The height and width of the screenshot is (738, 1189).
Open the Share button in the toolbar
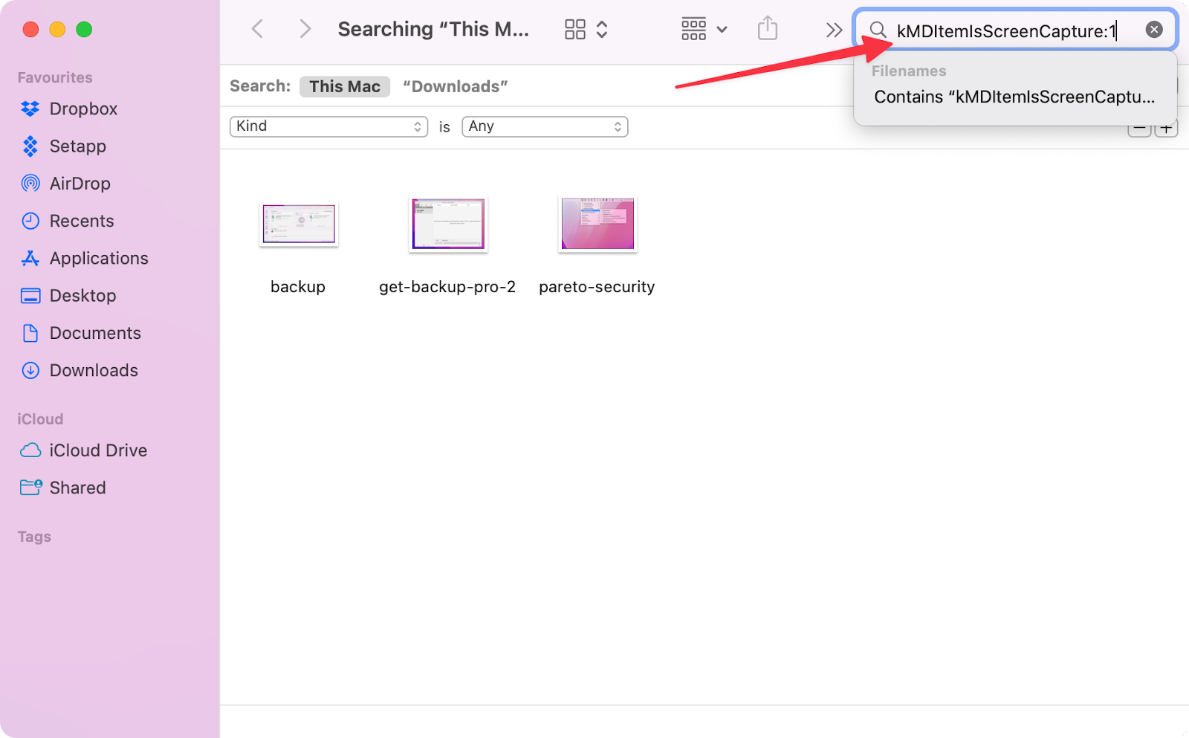click(x=767, y=28)
